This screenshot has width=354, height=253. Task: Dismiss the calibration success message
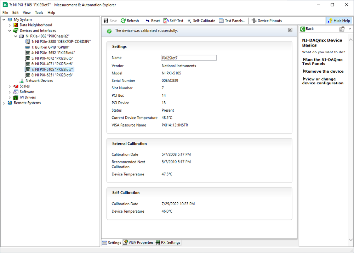pyautogui.click(x=290, y=30)
